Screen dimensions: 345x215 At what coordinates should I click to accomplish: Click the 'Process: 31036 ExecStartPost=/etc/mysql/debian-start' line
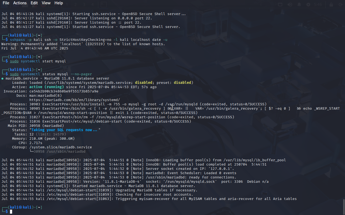tap(101, 121)
